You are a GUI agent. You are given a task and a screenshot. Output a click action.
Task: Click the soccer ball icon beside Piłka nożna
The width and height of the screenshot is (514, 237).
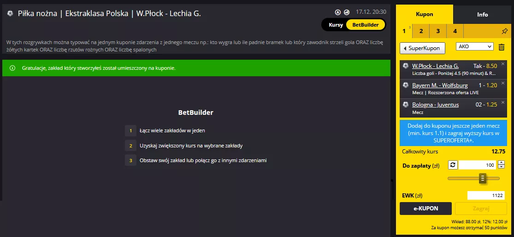point(10,13)
